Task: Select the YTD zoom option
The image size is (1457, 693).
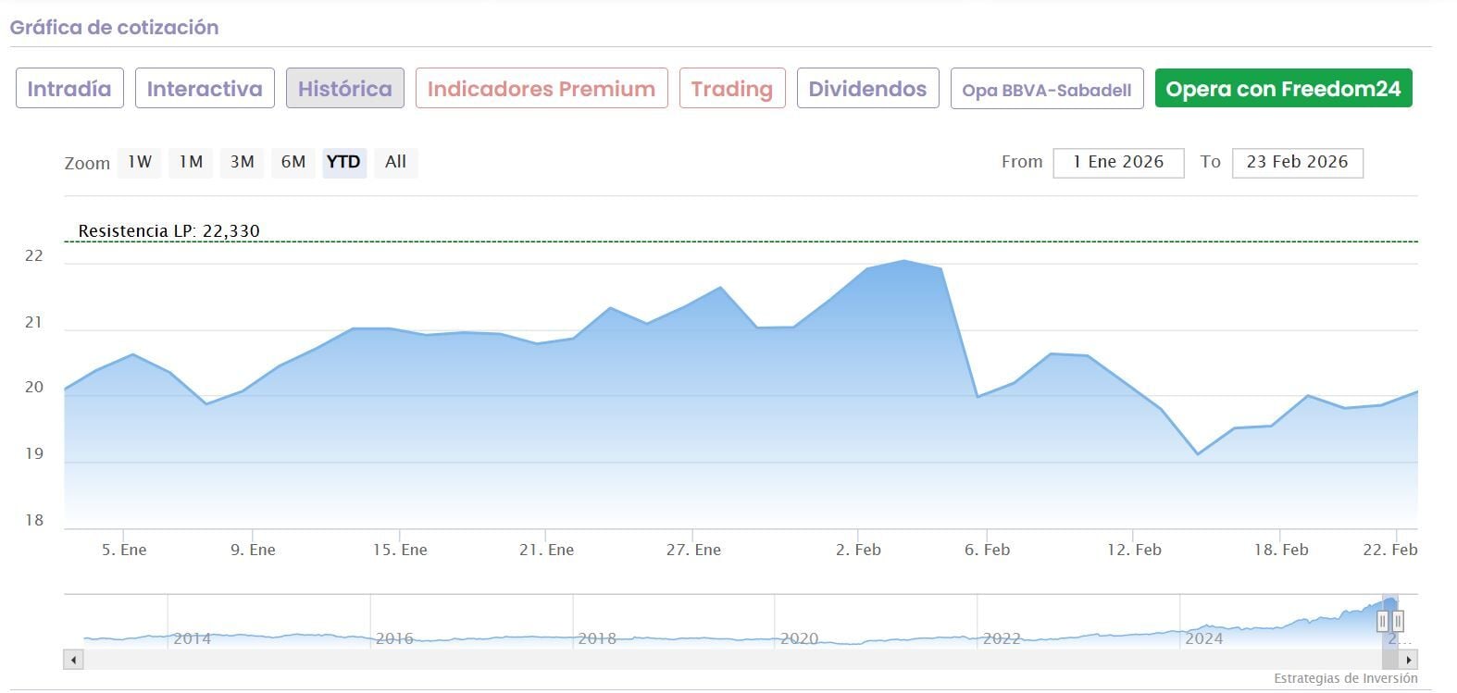Action: [344, 162]
